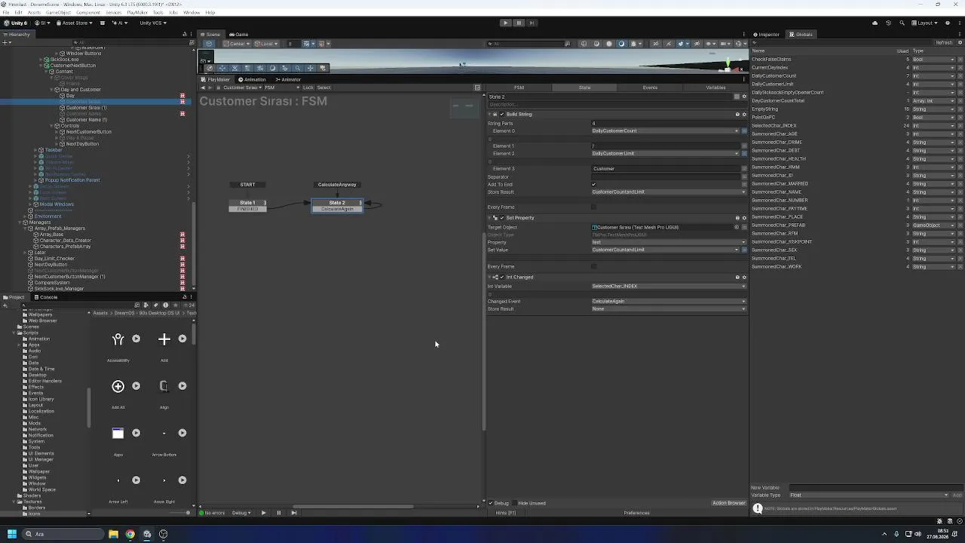Change type of PointOnPC global variable
This screenshot has height=543, width=965.
point(933,118)
